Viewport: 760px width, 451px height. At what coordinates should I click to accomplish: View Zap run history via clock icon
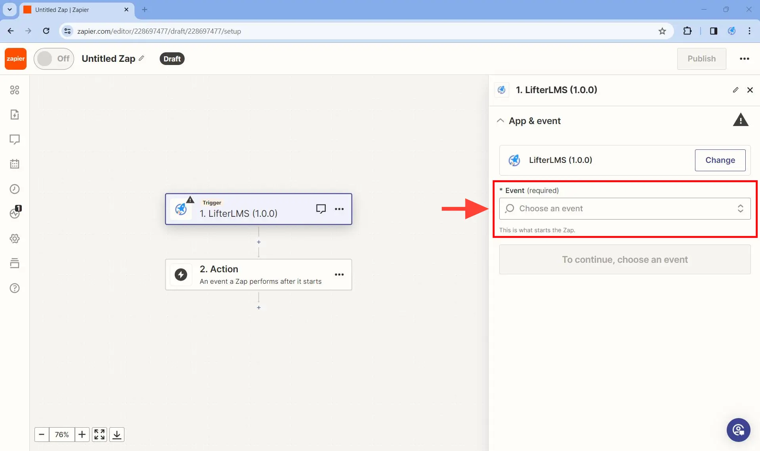15,189
